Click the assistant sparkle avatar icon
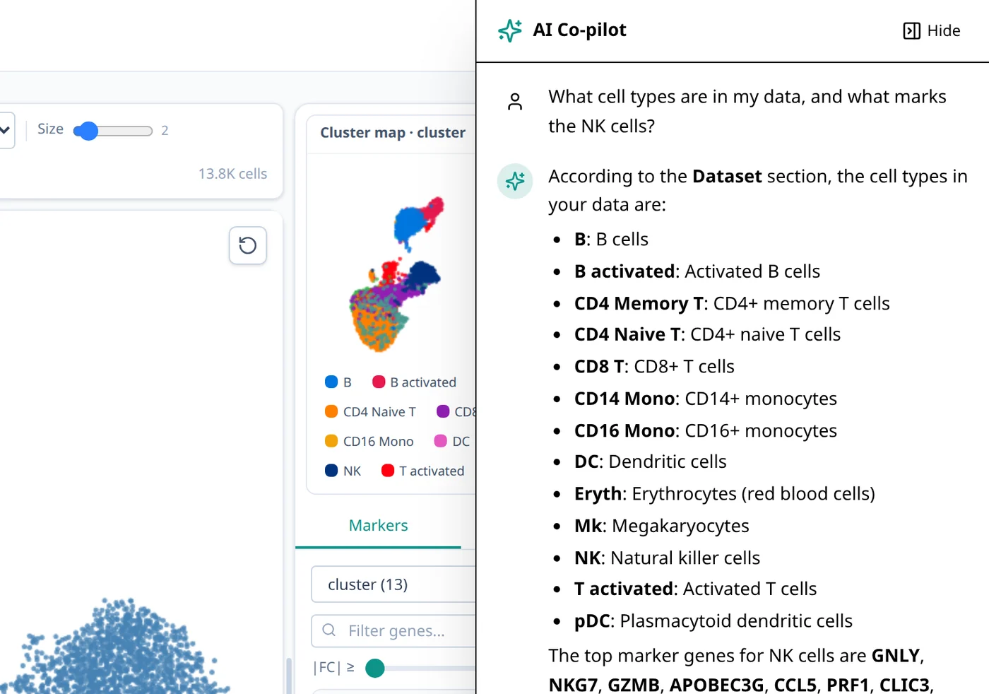The image size is (989, 694). 515,181
